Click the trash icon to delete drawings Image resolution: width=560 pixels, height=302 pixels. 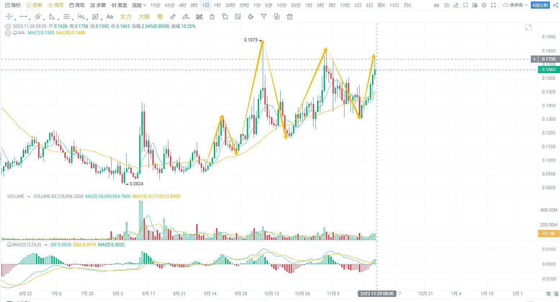point(290,17)
